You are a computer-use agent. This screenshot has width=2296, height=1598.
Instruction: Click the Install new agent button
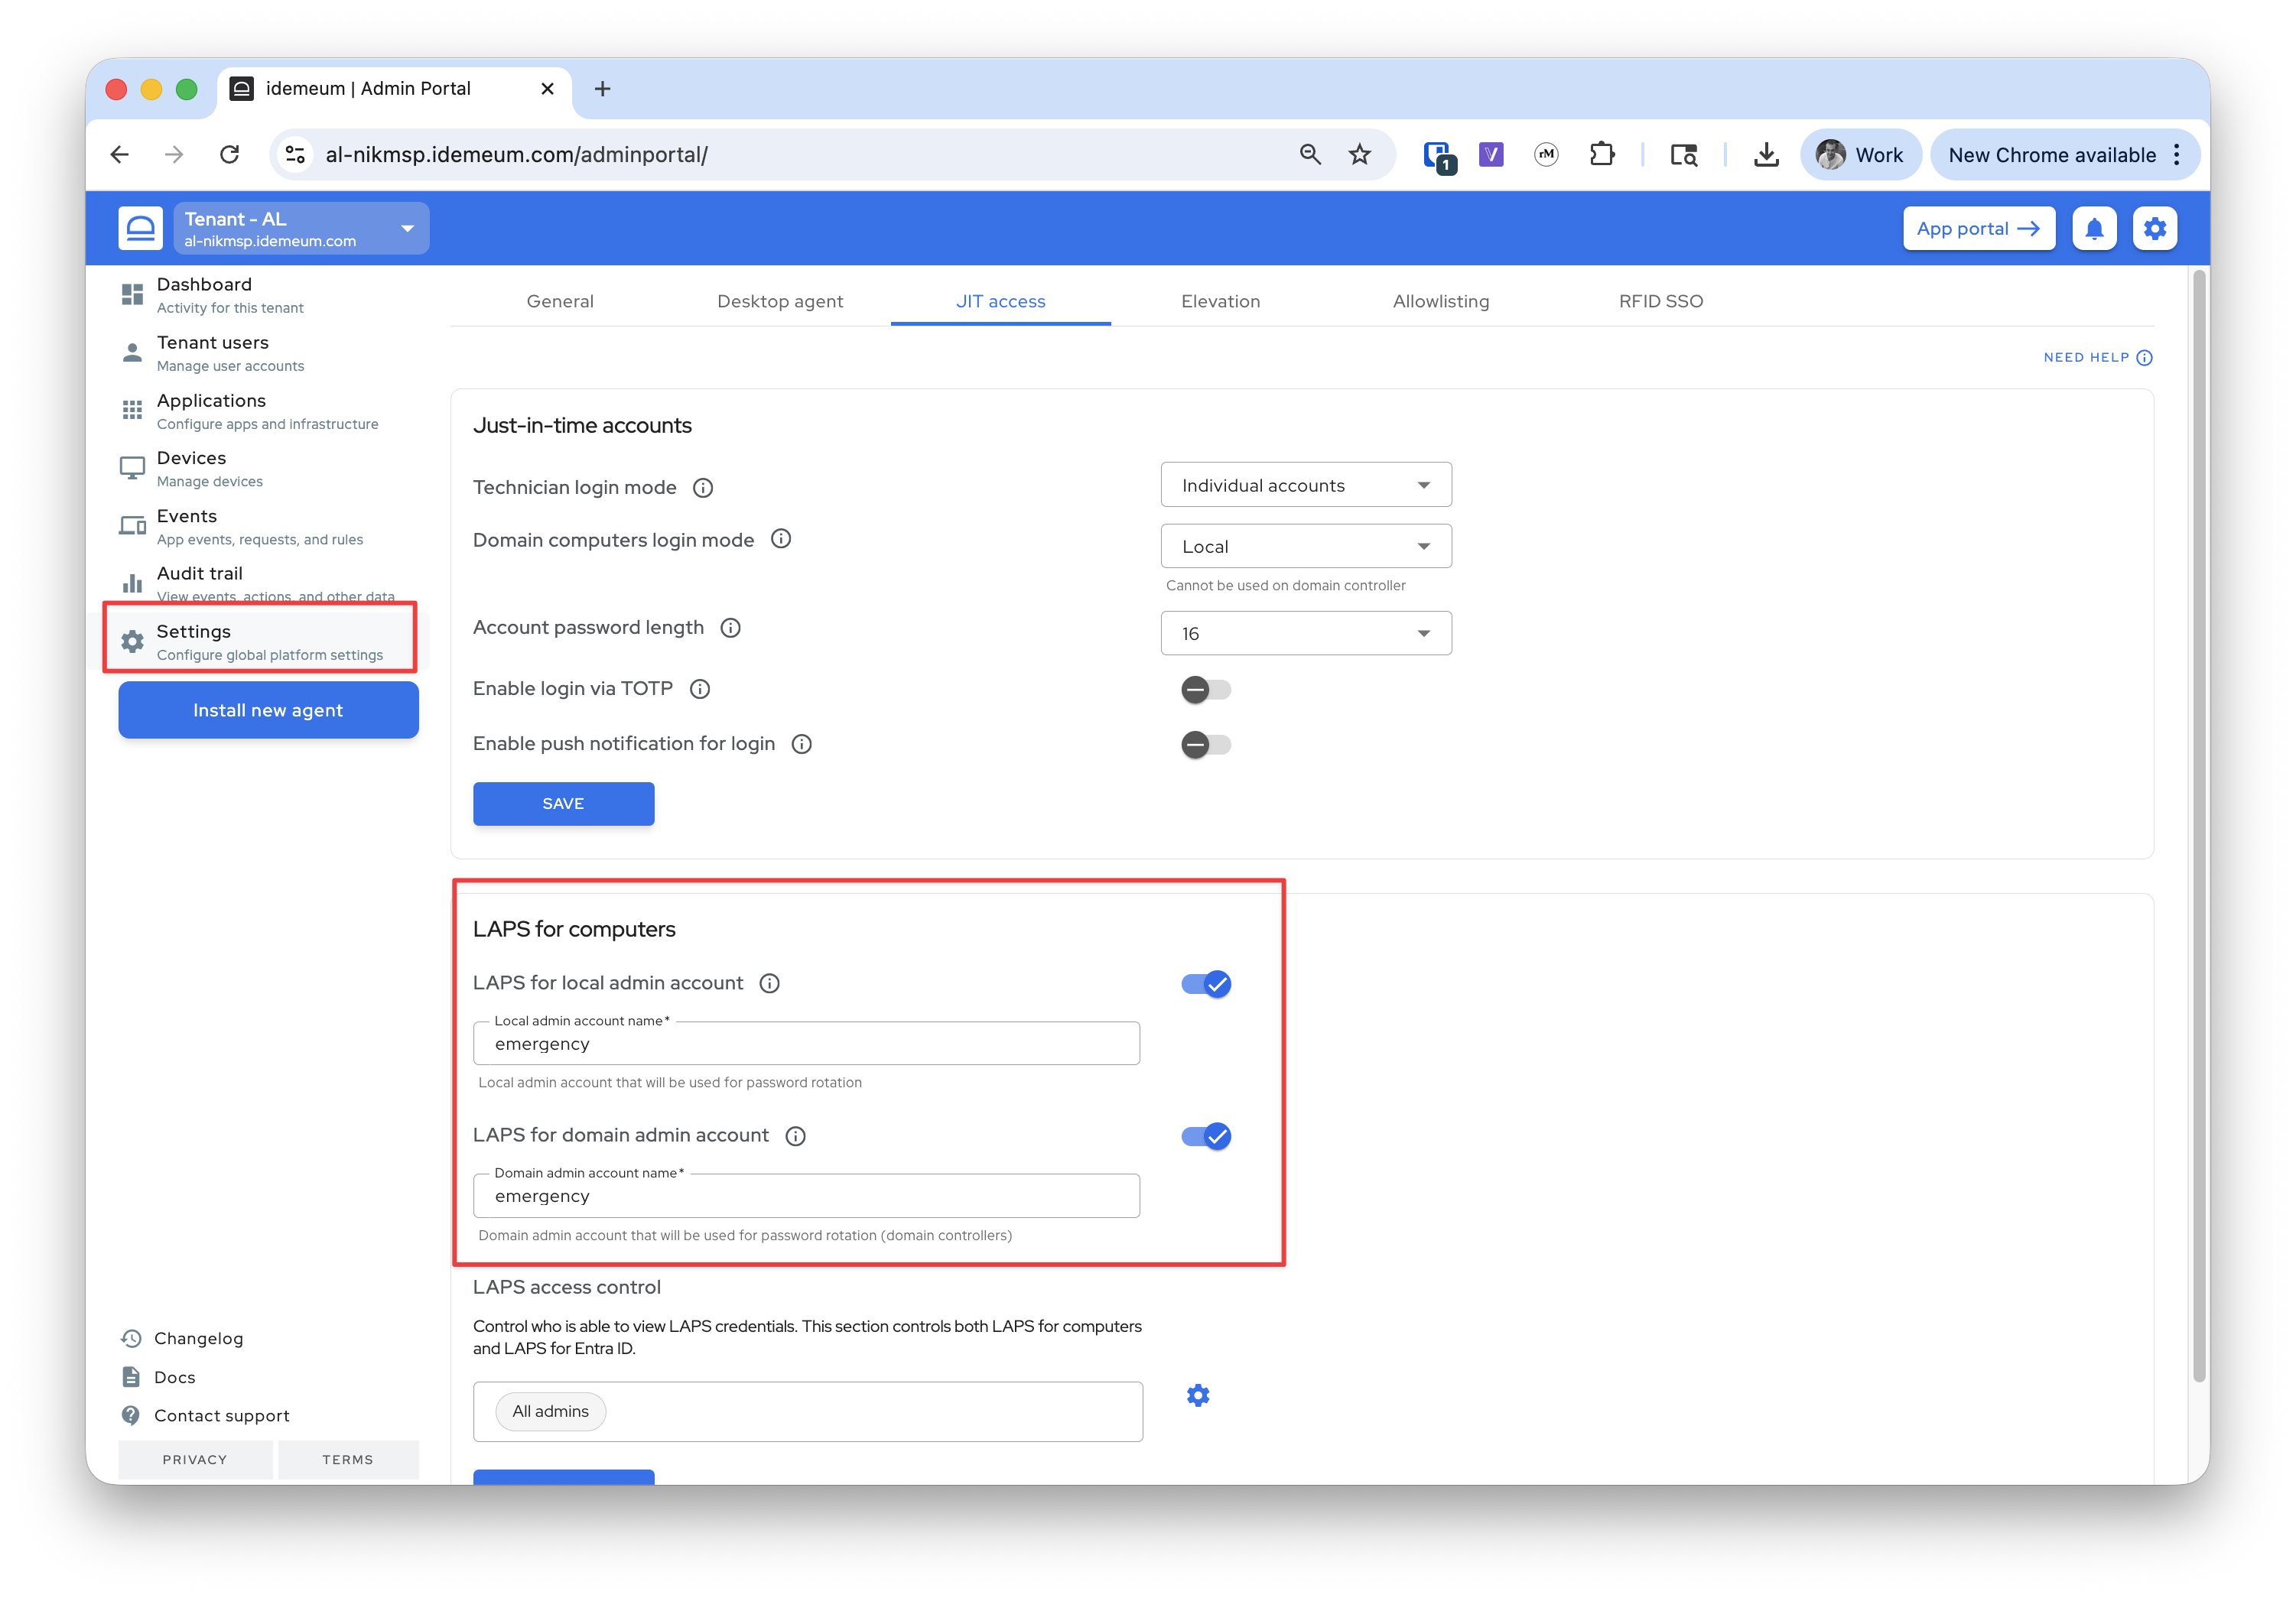pos(268,710)
